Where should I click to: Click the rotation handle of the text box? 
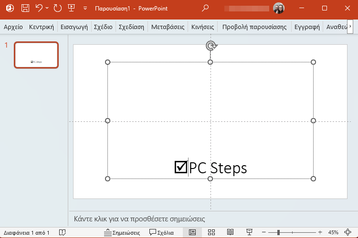[211, 46]
